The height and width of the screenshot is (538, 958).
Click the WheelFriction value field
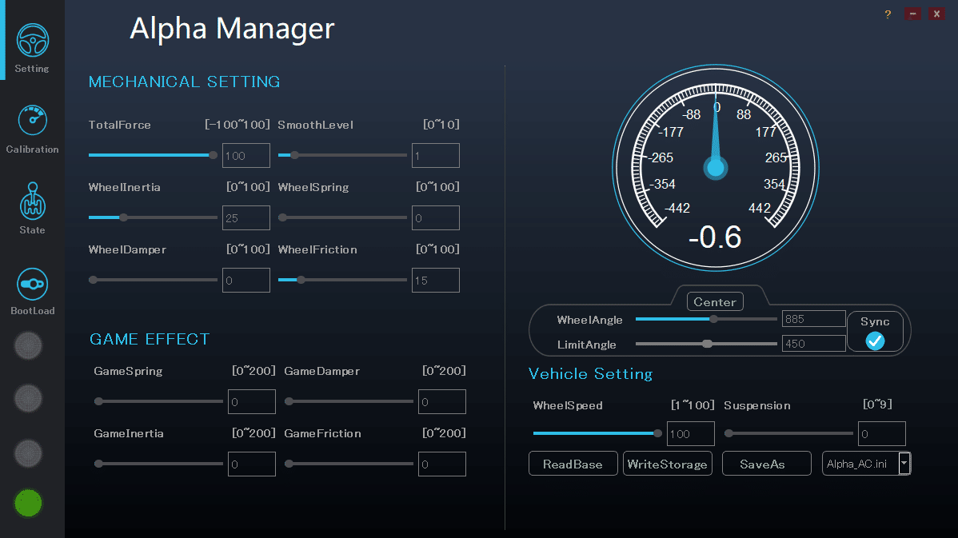point(436,281)
